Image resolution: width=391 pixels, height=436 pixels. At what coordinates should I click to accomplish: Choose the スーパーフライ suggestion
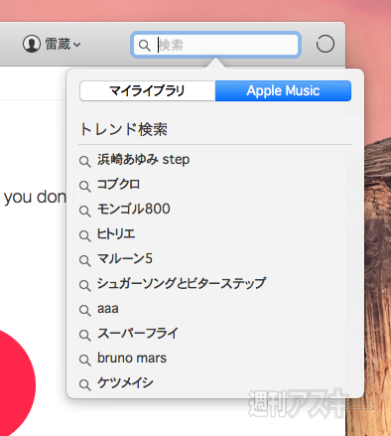click(x=138, y=334)
